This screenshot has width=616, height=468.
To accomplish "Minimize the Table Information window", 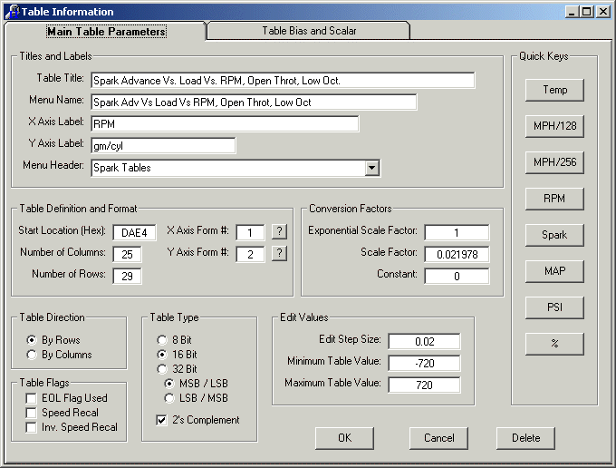I will (x=572, y=12).
